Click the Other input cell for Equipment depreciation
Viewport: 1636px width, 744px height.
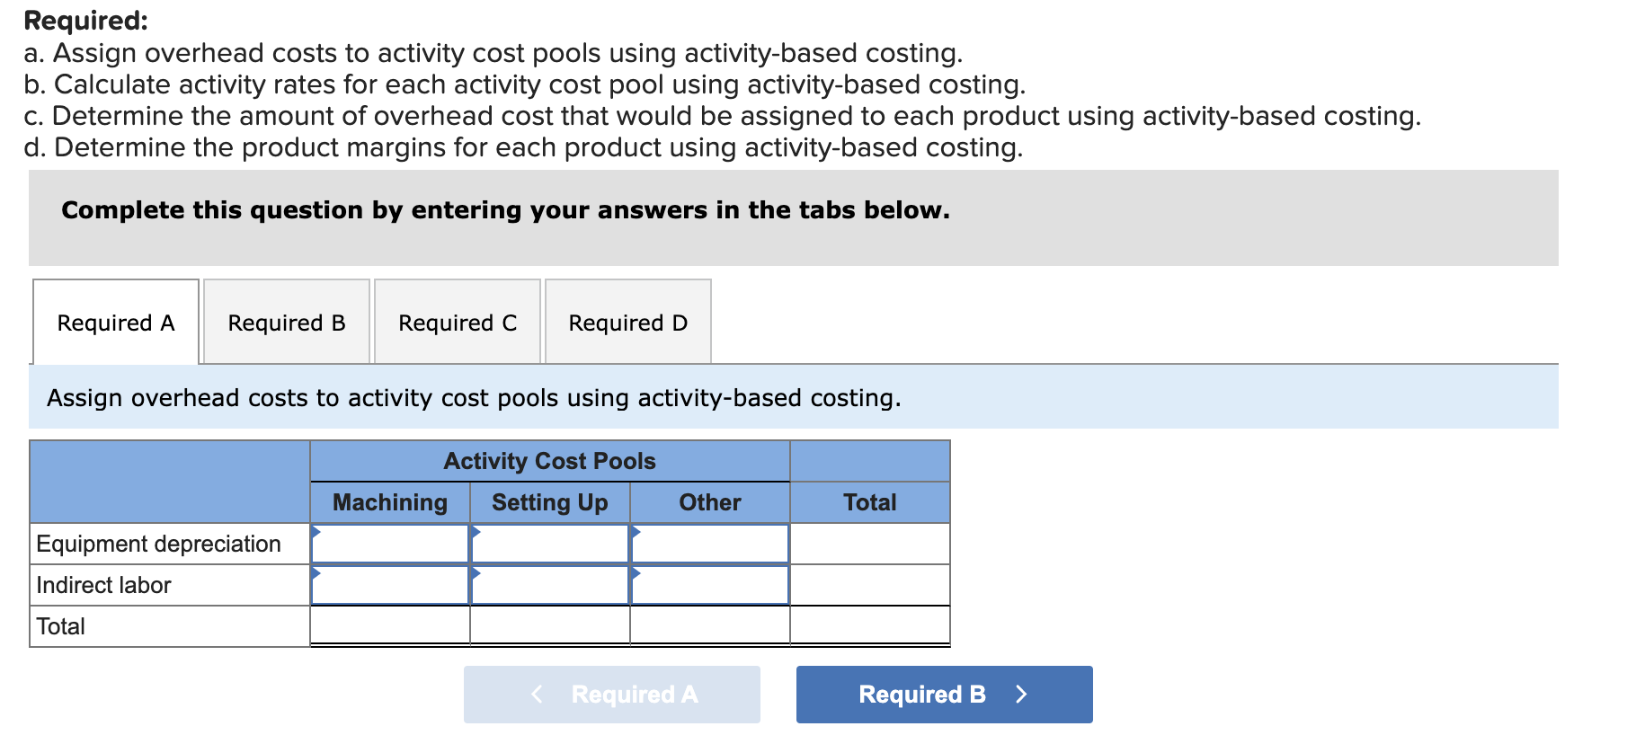click(x=709, y=544)
